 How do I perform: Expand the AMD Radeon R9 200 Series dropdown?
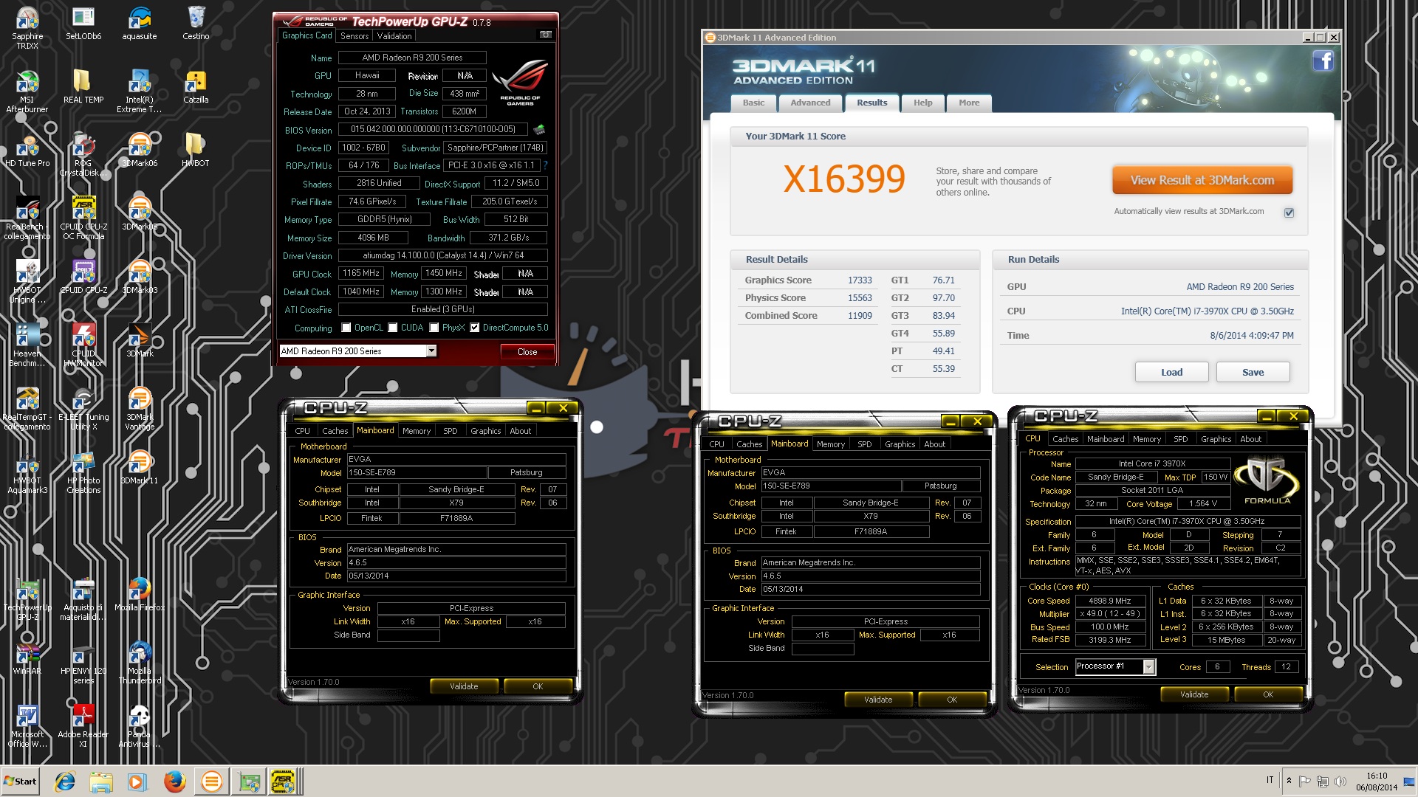(431, 351)
